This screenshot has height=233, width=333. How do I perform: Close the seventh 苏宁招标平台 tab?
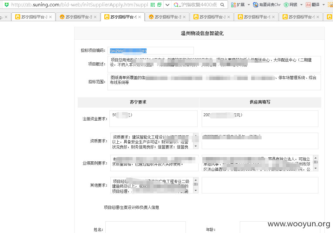pyautogui.click(x=318, y=17)
